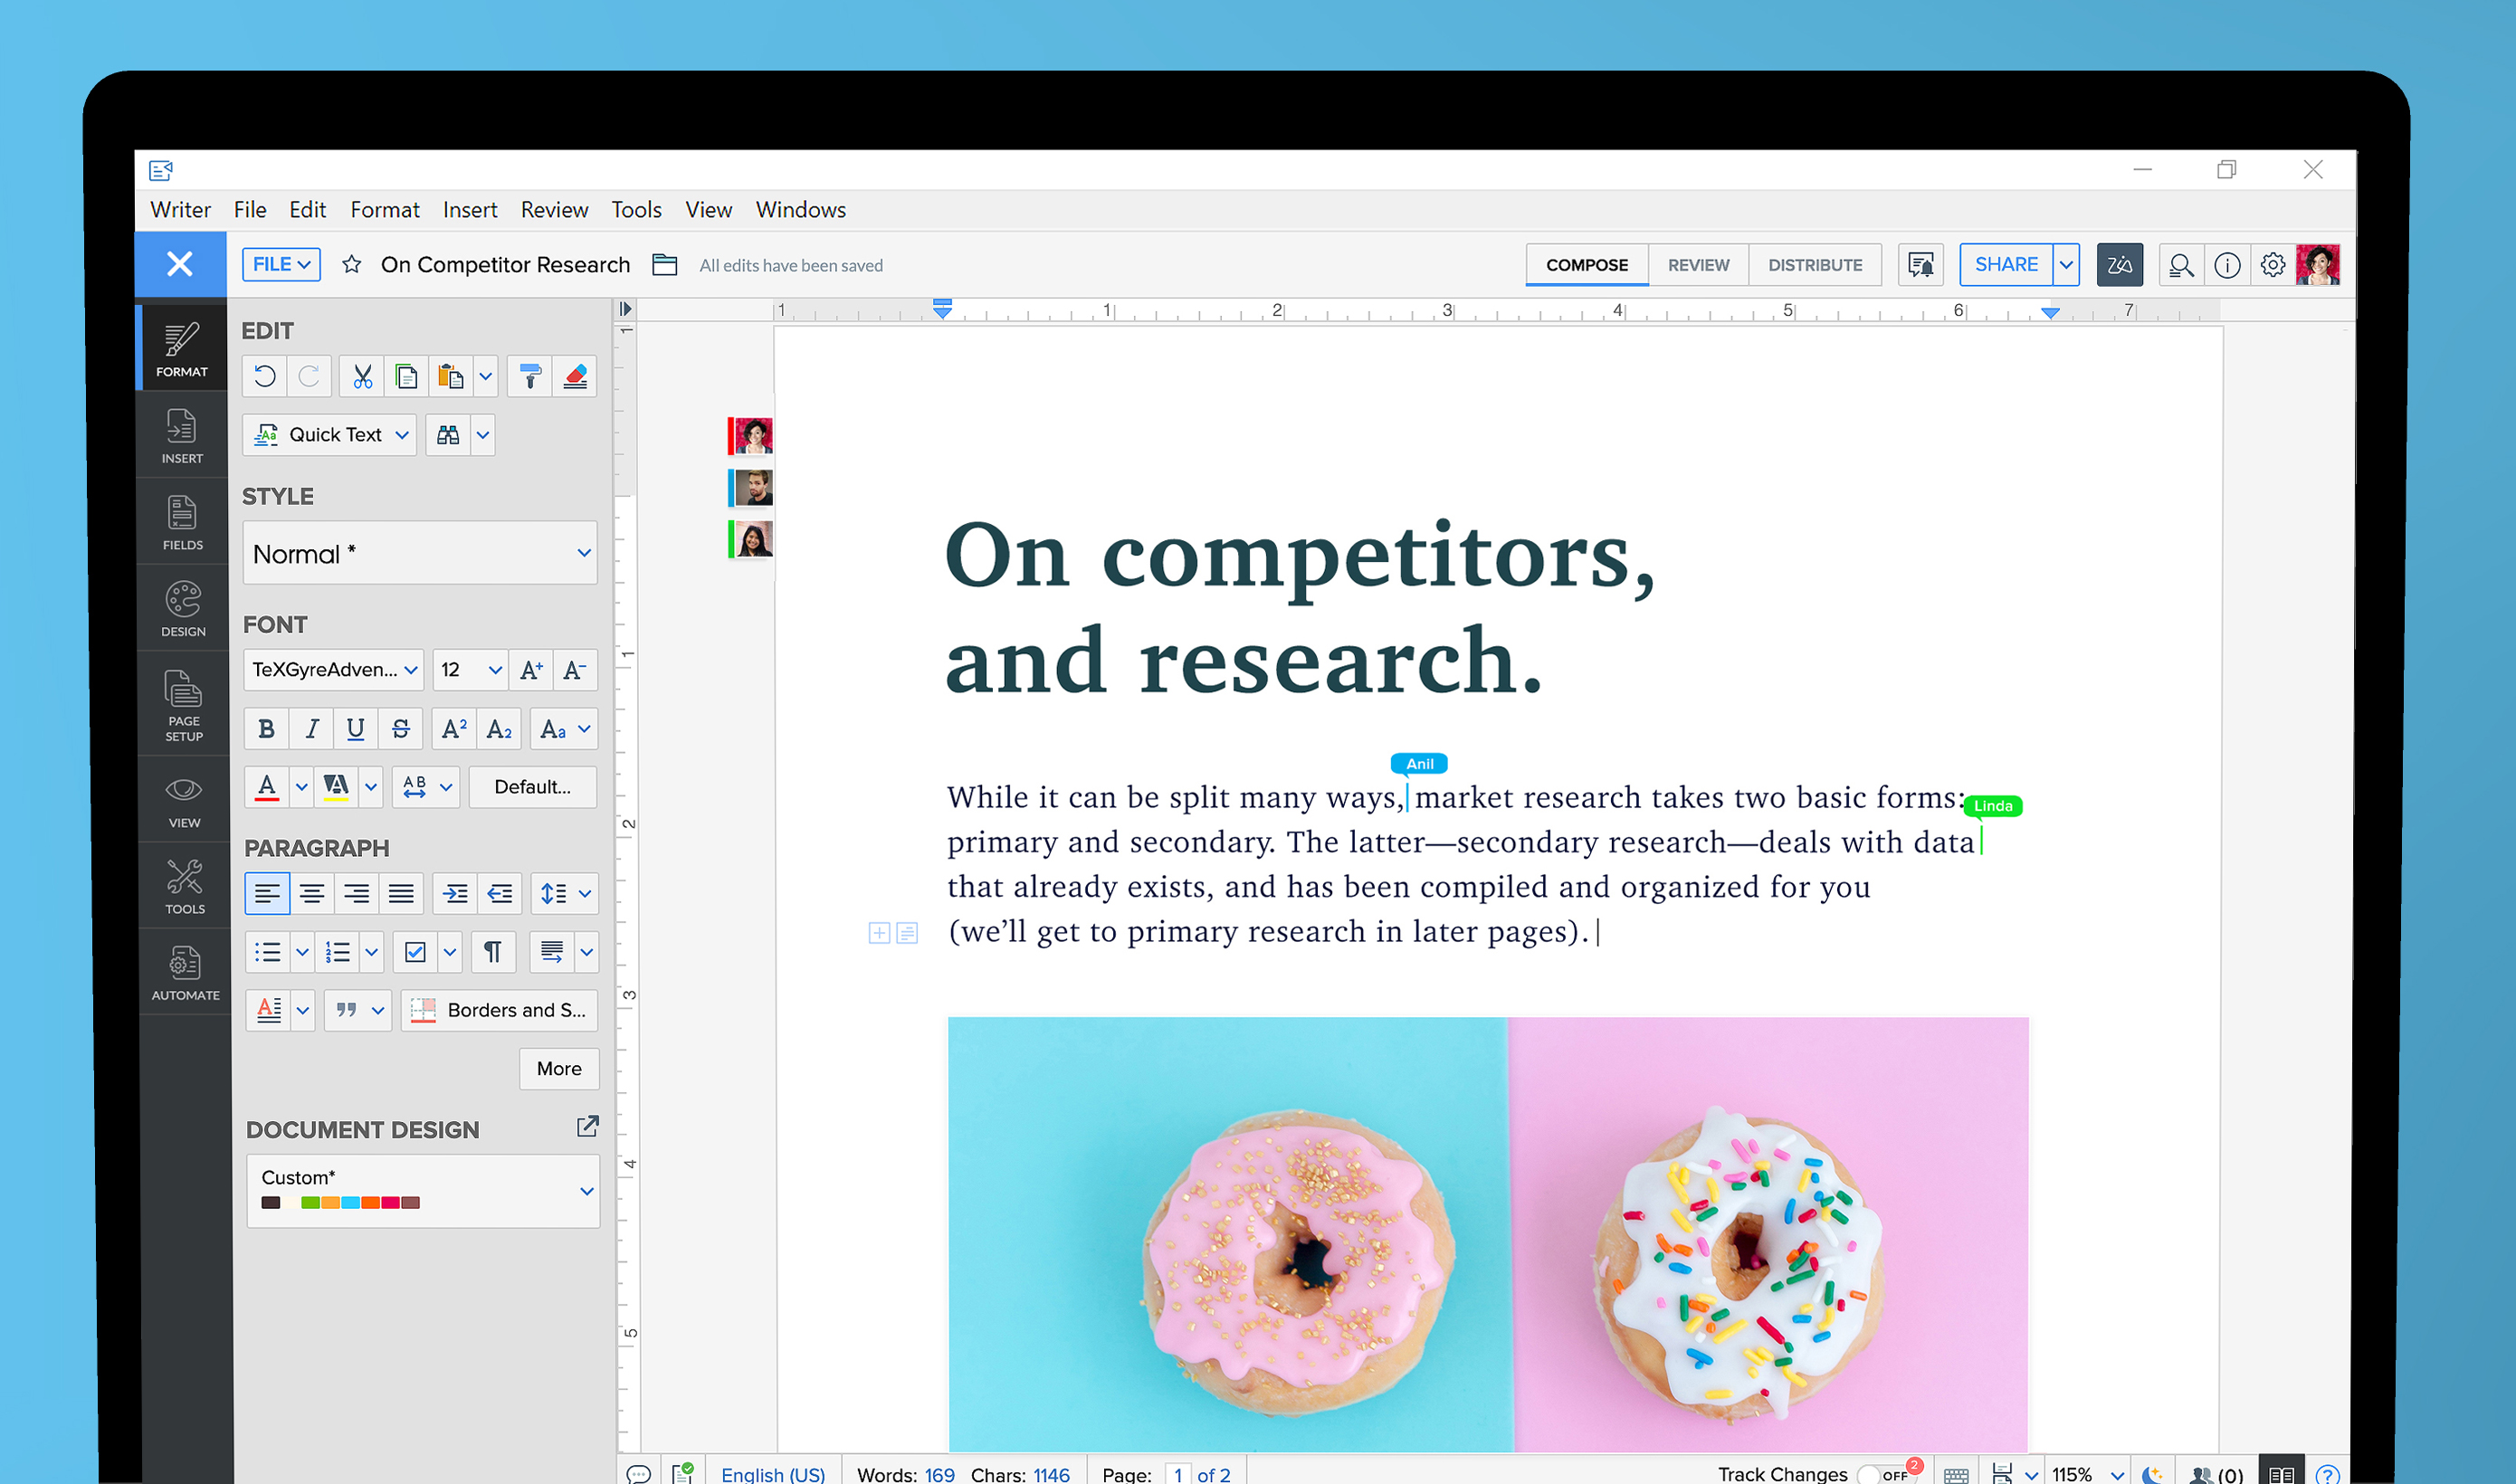2516x1484 pixels.
Task: Click the clear formatting eraser icon
Action: click(x=575, y=377)
